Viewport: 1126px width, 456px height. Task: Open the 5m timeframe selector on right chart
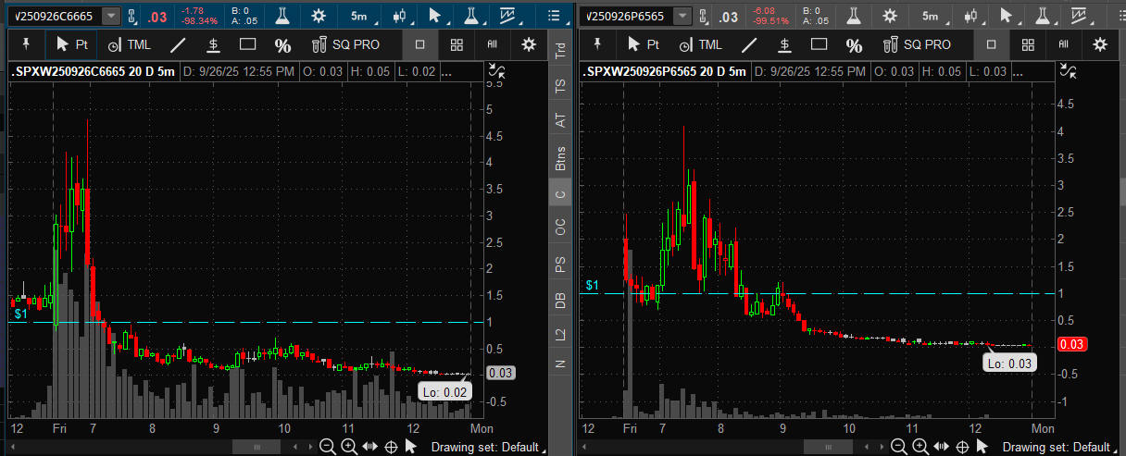click(x=930, y=16)
